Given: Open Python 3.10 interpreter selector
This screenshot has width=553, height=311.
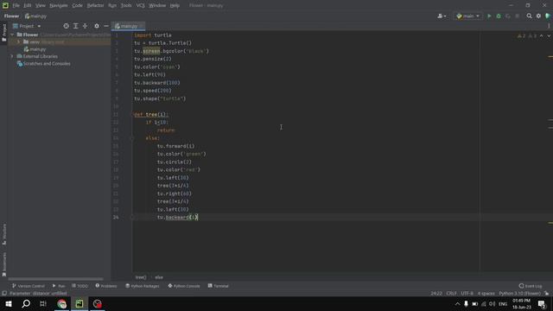Looking at the screenshot, I should tap(519, 294).
